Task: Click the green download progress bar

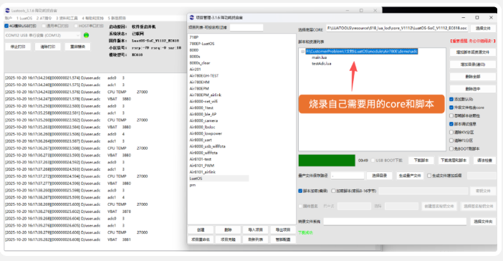Action: (327, 161)
